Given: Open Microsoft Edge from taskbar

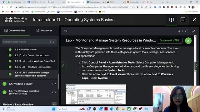Looking at the screenshot, I should 112,109.
